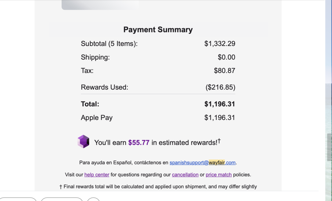
Task: Click the gray product image at top
Action: 100,5
